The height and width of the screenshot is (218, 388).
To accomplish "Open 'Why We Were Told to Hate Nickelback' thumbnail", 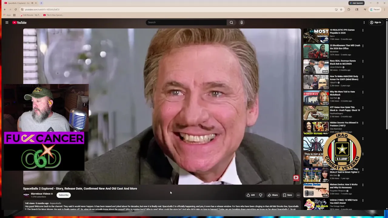I will click(316, 97).
